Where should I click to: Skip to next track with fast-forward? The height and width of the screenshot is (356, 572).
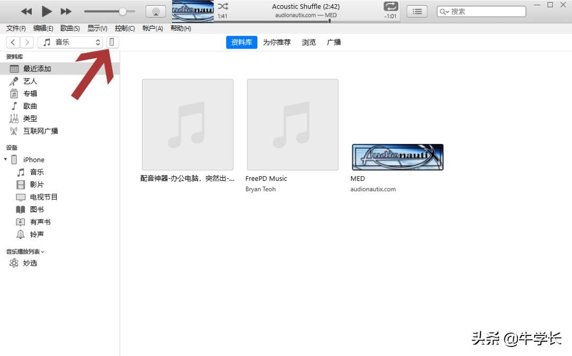66,12
